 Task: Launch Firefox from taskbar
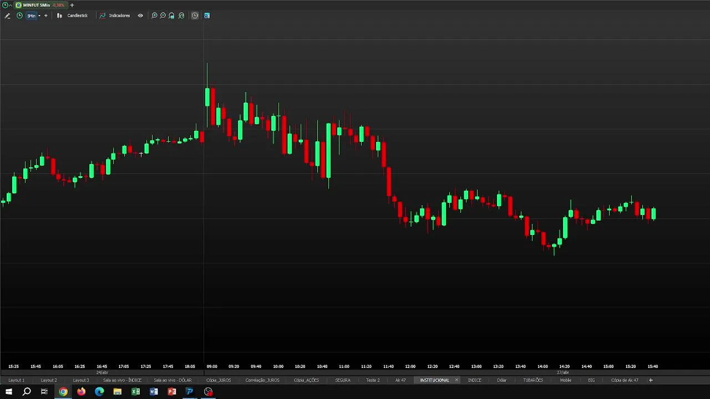pyautogui.click(x=82, y=392)
